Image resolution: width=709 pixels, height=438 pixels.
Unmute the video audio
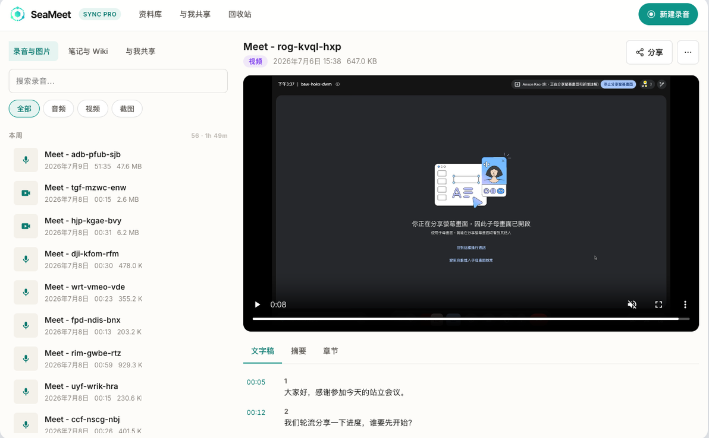[x=632, y=304]
